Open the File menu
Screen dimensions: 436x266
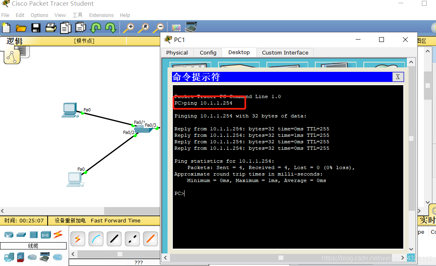pyautogui.click(x=5, y=15)
